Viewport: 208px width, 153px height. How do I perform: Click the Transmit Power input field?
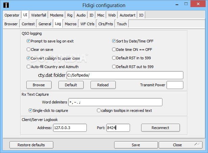pyautogui.click(x=175, y=85)
